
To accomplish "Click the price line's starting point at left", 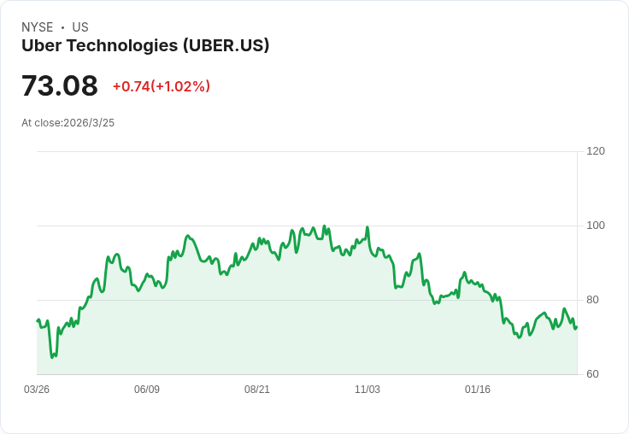I will point(38,320).
